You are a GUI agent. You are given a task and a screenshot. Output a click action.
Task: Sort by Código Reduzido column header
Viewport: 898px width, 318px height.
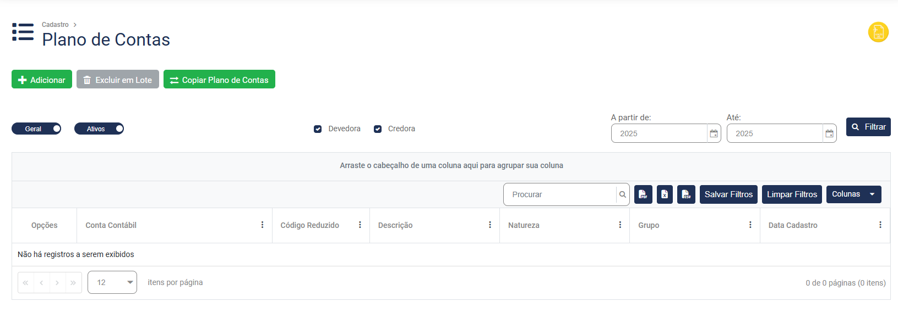click(x=309, y=225)
